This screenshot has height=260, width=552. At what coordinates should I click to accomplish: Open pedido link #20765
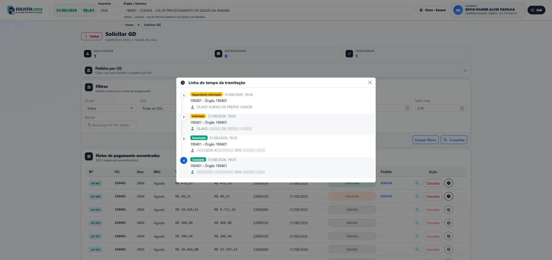tap(386, 196)
